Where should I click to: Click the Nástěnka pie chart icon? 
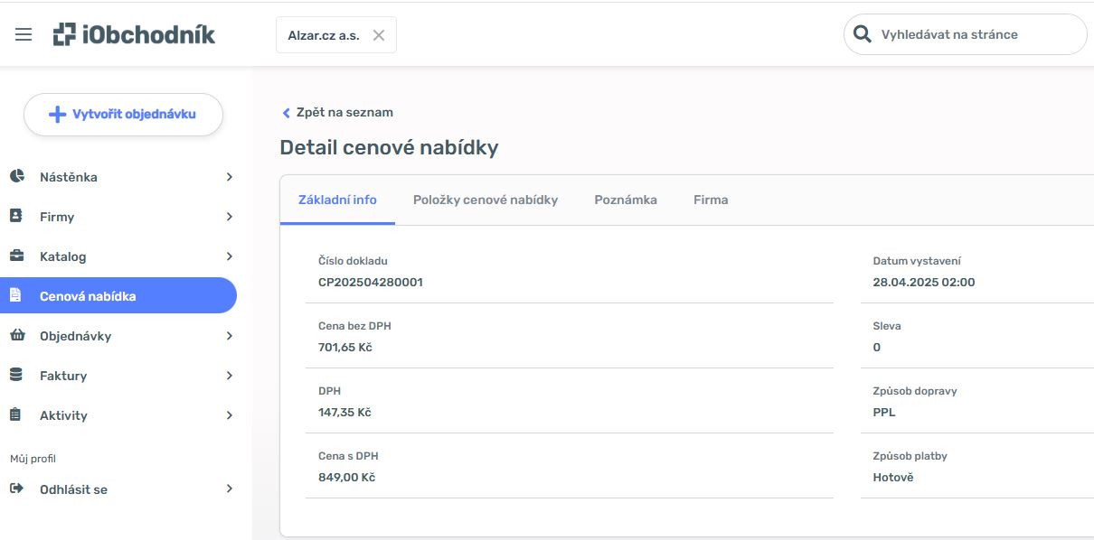click(16, 176)
